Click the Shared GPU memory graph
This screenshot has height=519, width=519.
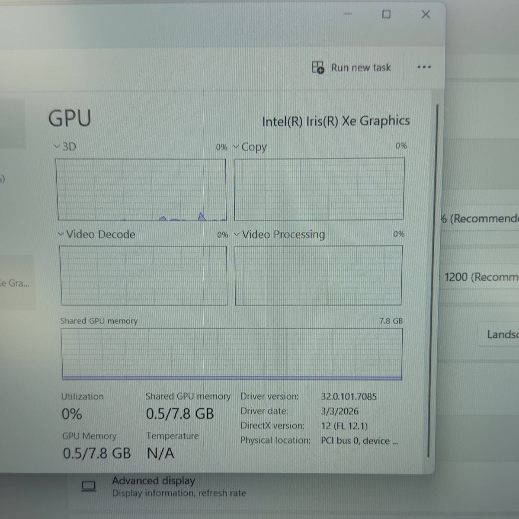coord(232,354)
